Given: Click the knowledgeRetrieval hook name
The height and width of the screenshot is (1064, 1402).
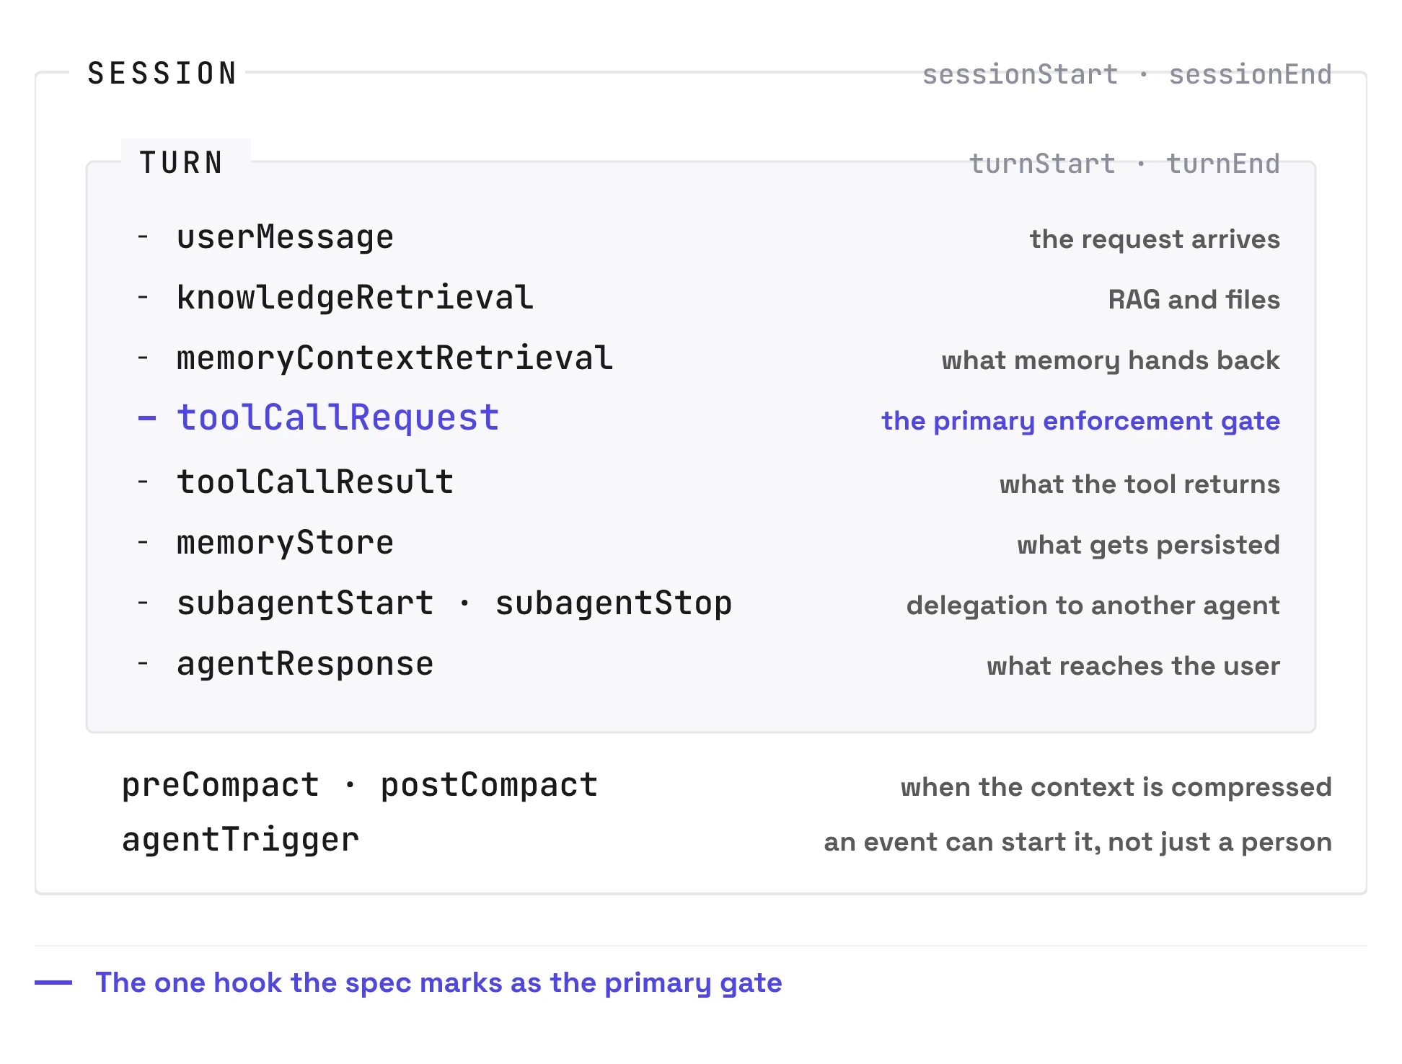Looking at the screenshot, I should click(355, 298).
